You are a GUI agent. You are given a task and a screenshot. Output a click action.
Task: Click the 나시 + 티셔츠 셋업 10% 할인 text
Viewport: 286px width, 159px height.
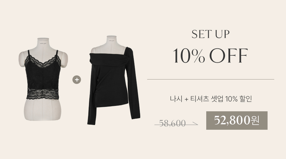tap(211, 99)
